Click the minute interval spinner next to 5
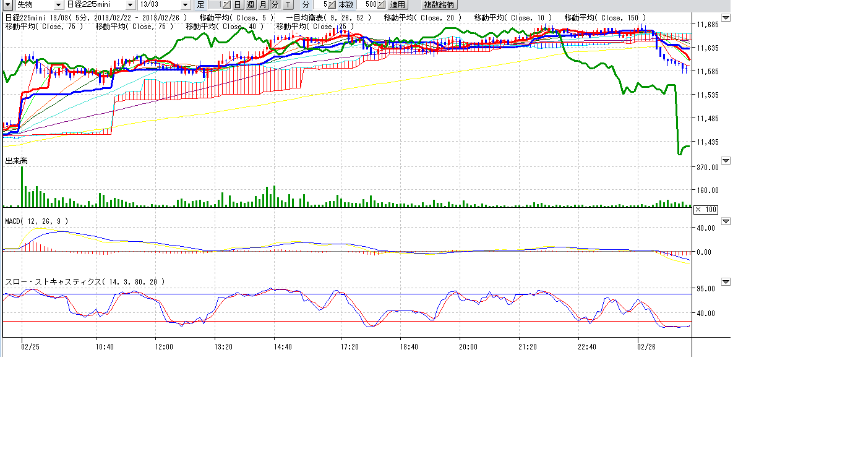 click(332, 5)
